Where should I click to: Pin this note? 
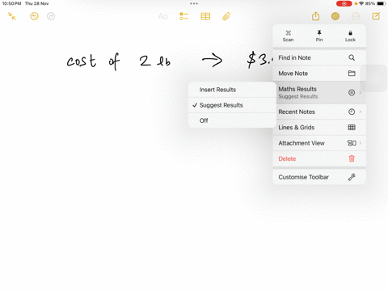tap(319, 36)
